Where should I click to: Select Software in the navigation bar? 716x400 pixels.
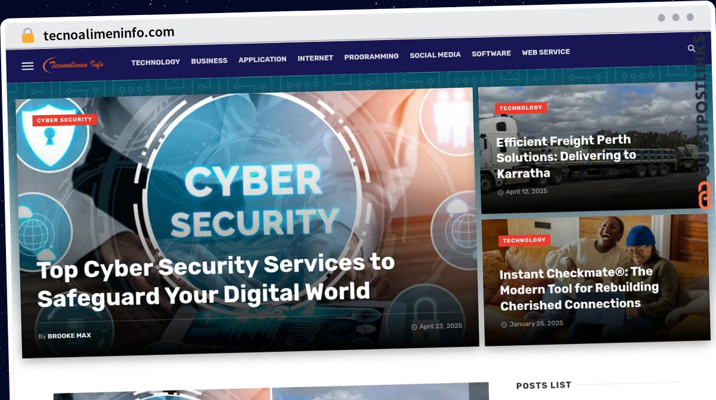(491, 54)
